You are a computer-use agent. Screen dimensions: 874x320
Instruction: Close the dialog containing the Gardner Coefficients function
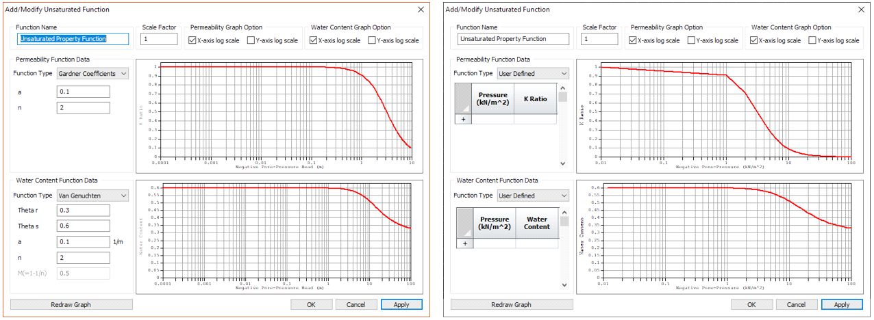click(421, 10)
